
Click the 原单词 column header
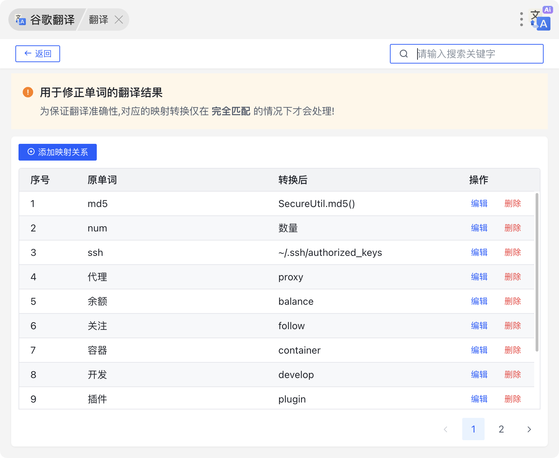click(102, 180)
